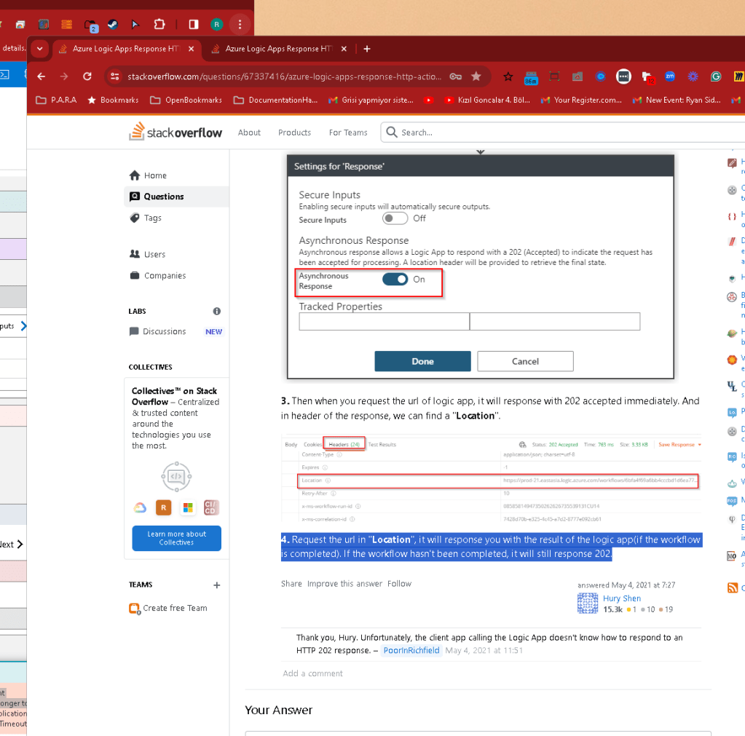
Task: Click the blue chevron beside 'puts' in back window
Action: [24, 325]
